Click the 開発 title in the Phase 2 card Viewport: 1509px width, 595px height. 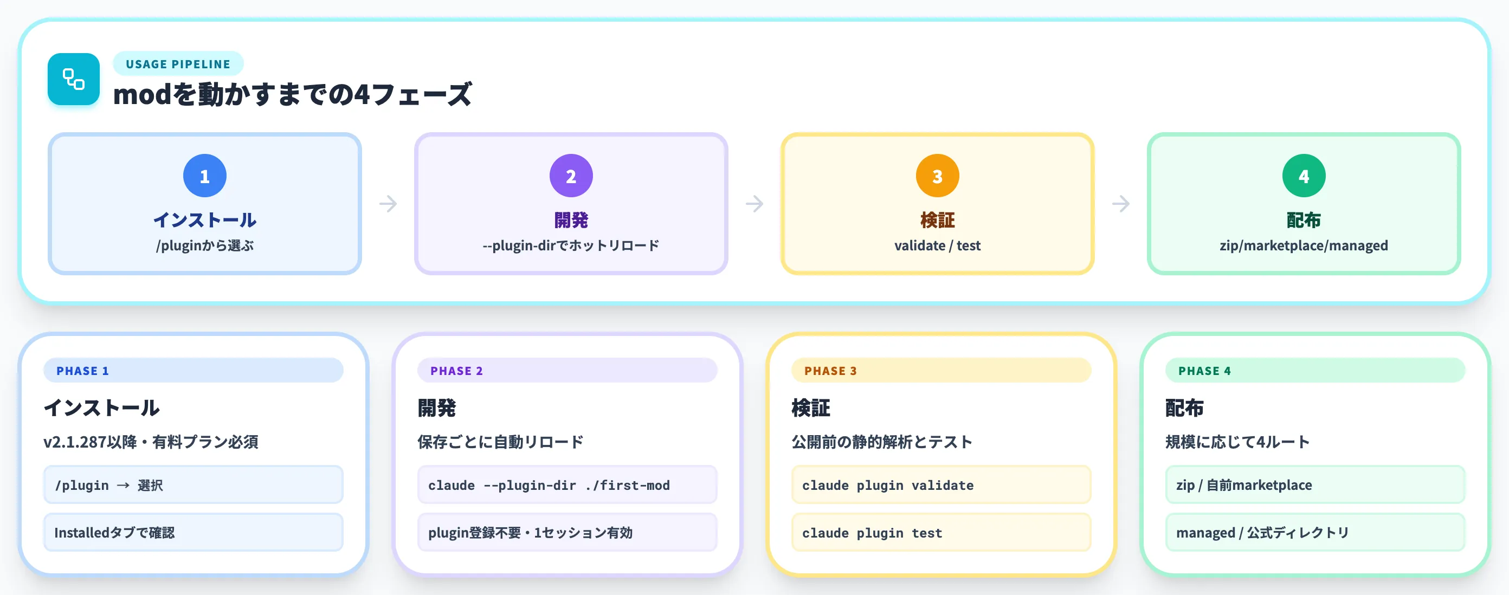click(x=436, y=408)
